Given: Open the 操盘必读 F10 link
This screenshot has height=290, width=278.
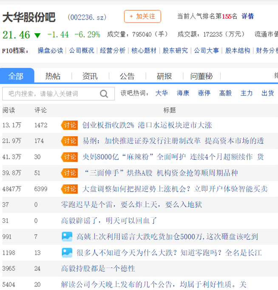Looking at the screenshot, I should pos(50,50).
